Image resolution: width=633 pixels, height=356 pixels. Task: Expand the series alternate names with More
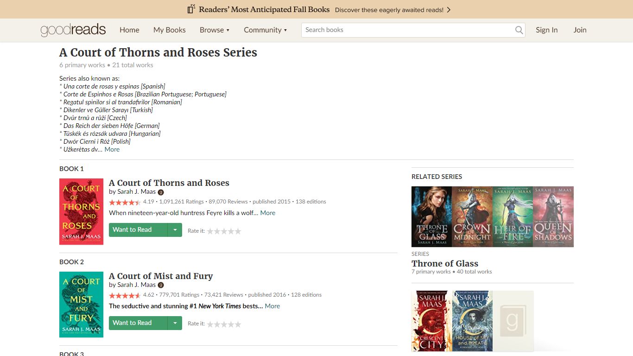pos(112,149)
